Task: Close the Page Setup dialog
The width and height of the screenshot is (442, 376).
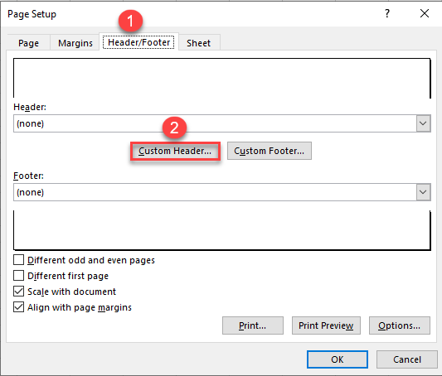Action: click(x=425, y=13)
